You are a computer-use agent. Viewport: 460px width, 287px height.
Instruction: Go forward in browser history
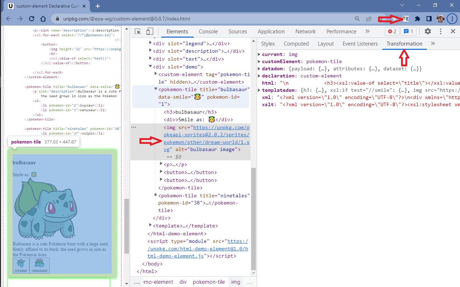click(x=20, y=19)
